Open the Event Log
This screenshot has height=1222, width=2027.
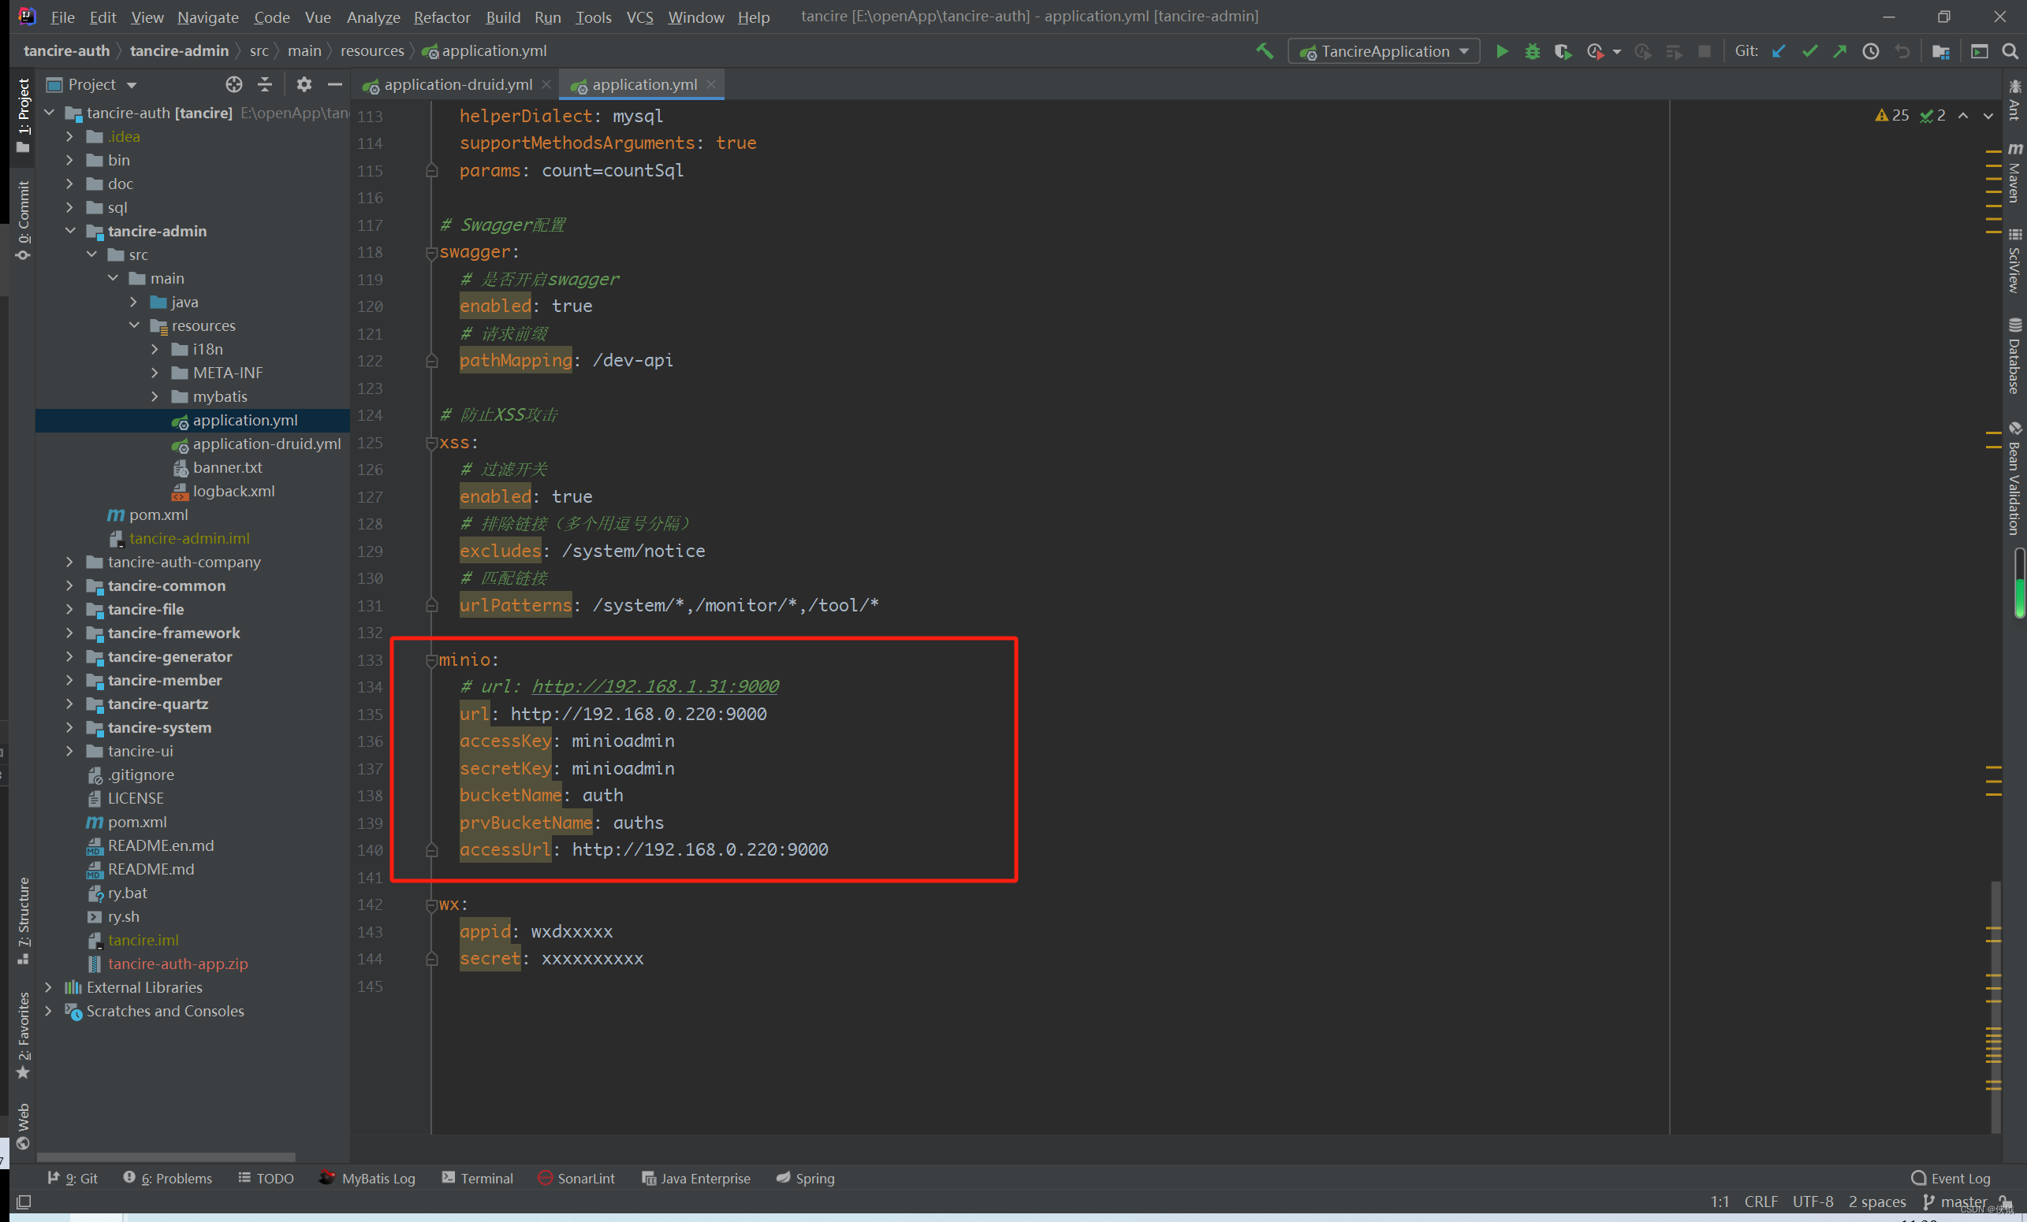[1951, 1178]
